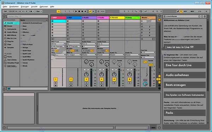212x132 pixels.
Task: Expand the Synth Lead folder
Action: point(21,54)
